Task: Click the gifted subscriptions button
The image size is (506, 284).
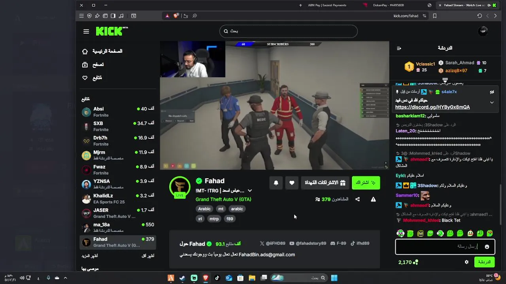Action: pyautogui.click(x=325, y=183)
